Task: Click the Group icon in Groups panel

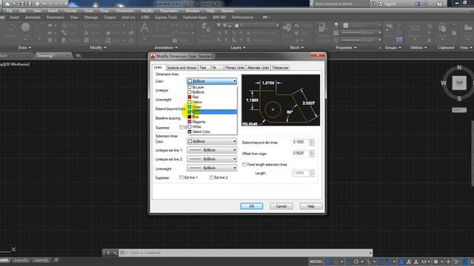Action: 390,27
